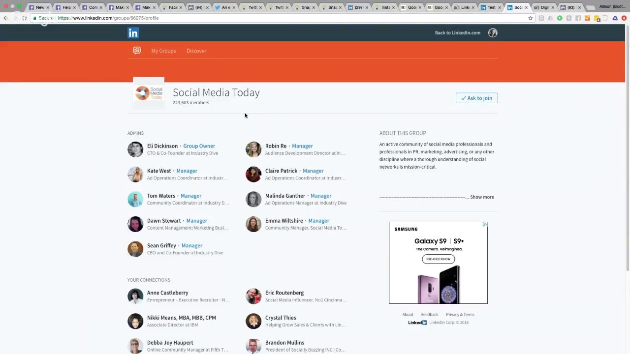Click the LinkedIn logo in the header
Screen dimensions: 630x354
click(x=133, y=33)
